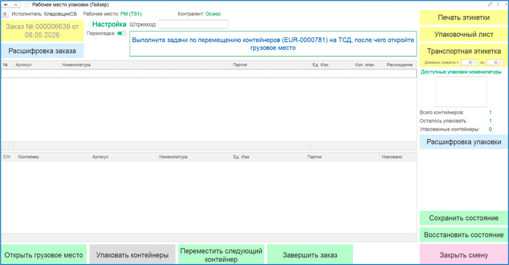Click the pink Закрыть смену button

point(463,255)
